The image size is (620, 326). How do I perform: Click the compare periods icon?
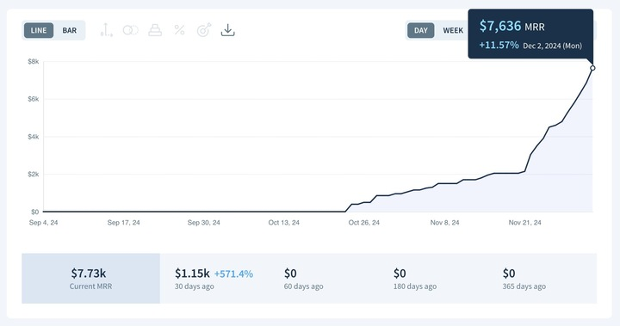pos(131,30)
